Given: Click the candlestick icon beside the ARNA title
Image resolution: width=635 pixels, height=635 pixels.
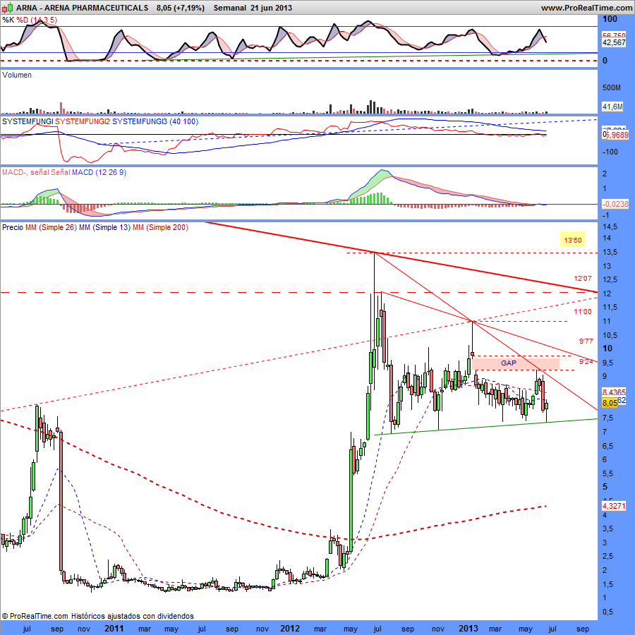Looking at the screenshot, I should [x=8, y=7].
